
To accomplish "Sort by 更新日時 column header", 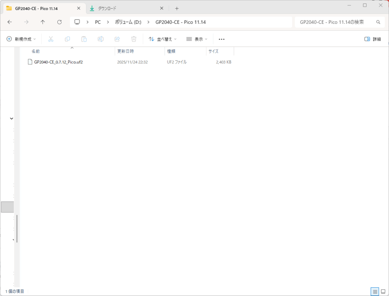I will pos(125,51).
